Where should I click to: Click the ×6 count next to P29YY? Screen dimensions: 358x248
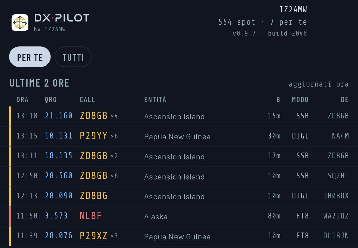(x=114, y=136)
